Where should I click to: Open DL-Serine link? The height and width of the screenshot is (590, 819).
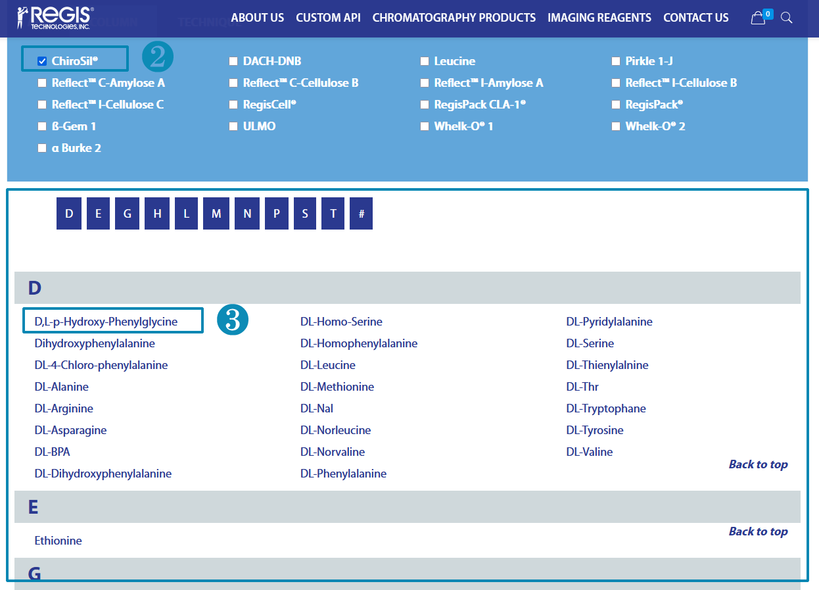click(590, 343)
